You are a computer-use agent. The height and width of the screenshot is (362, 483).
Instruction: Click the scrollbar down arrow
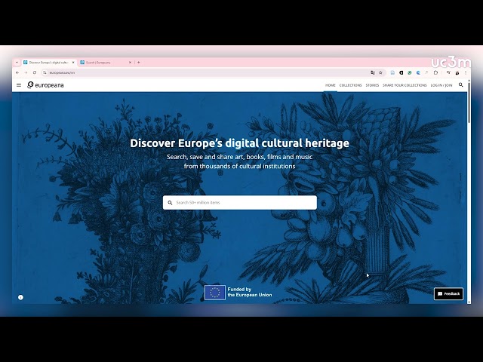tap(469, 302)
